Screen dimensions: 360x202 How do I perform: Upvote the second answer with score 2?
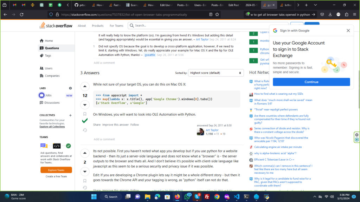click(85, 153)
